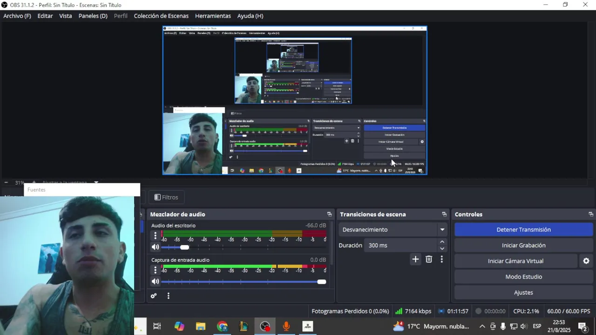The height and width of the screenshot is (335, 596).
Task: Pop out the Transiciones de escena panel
Action: coord(444,214)
